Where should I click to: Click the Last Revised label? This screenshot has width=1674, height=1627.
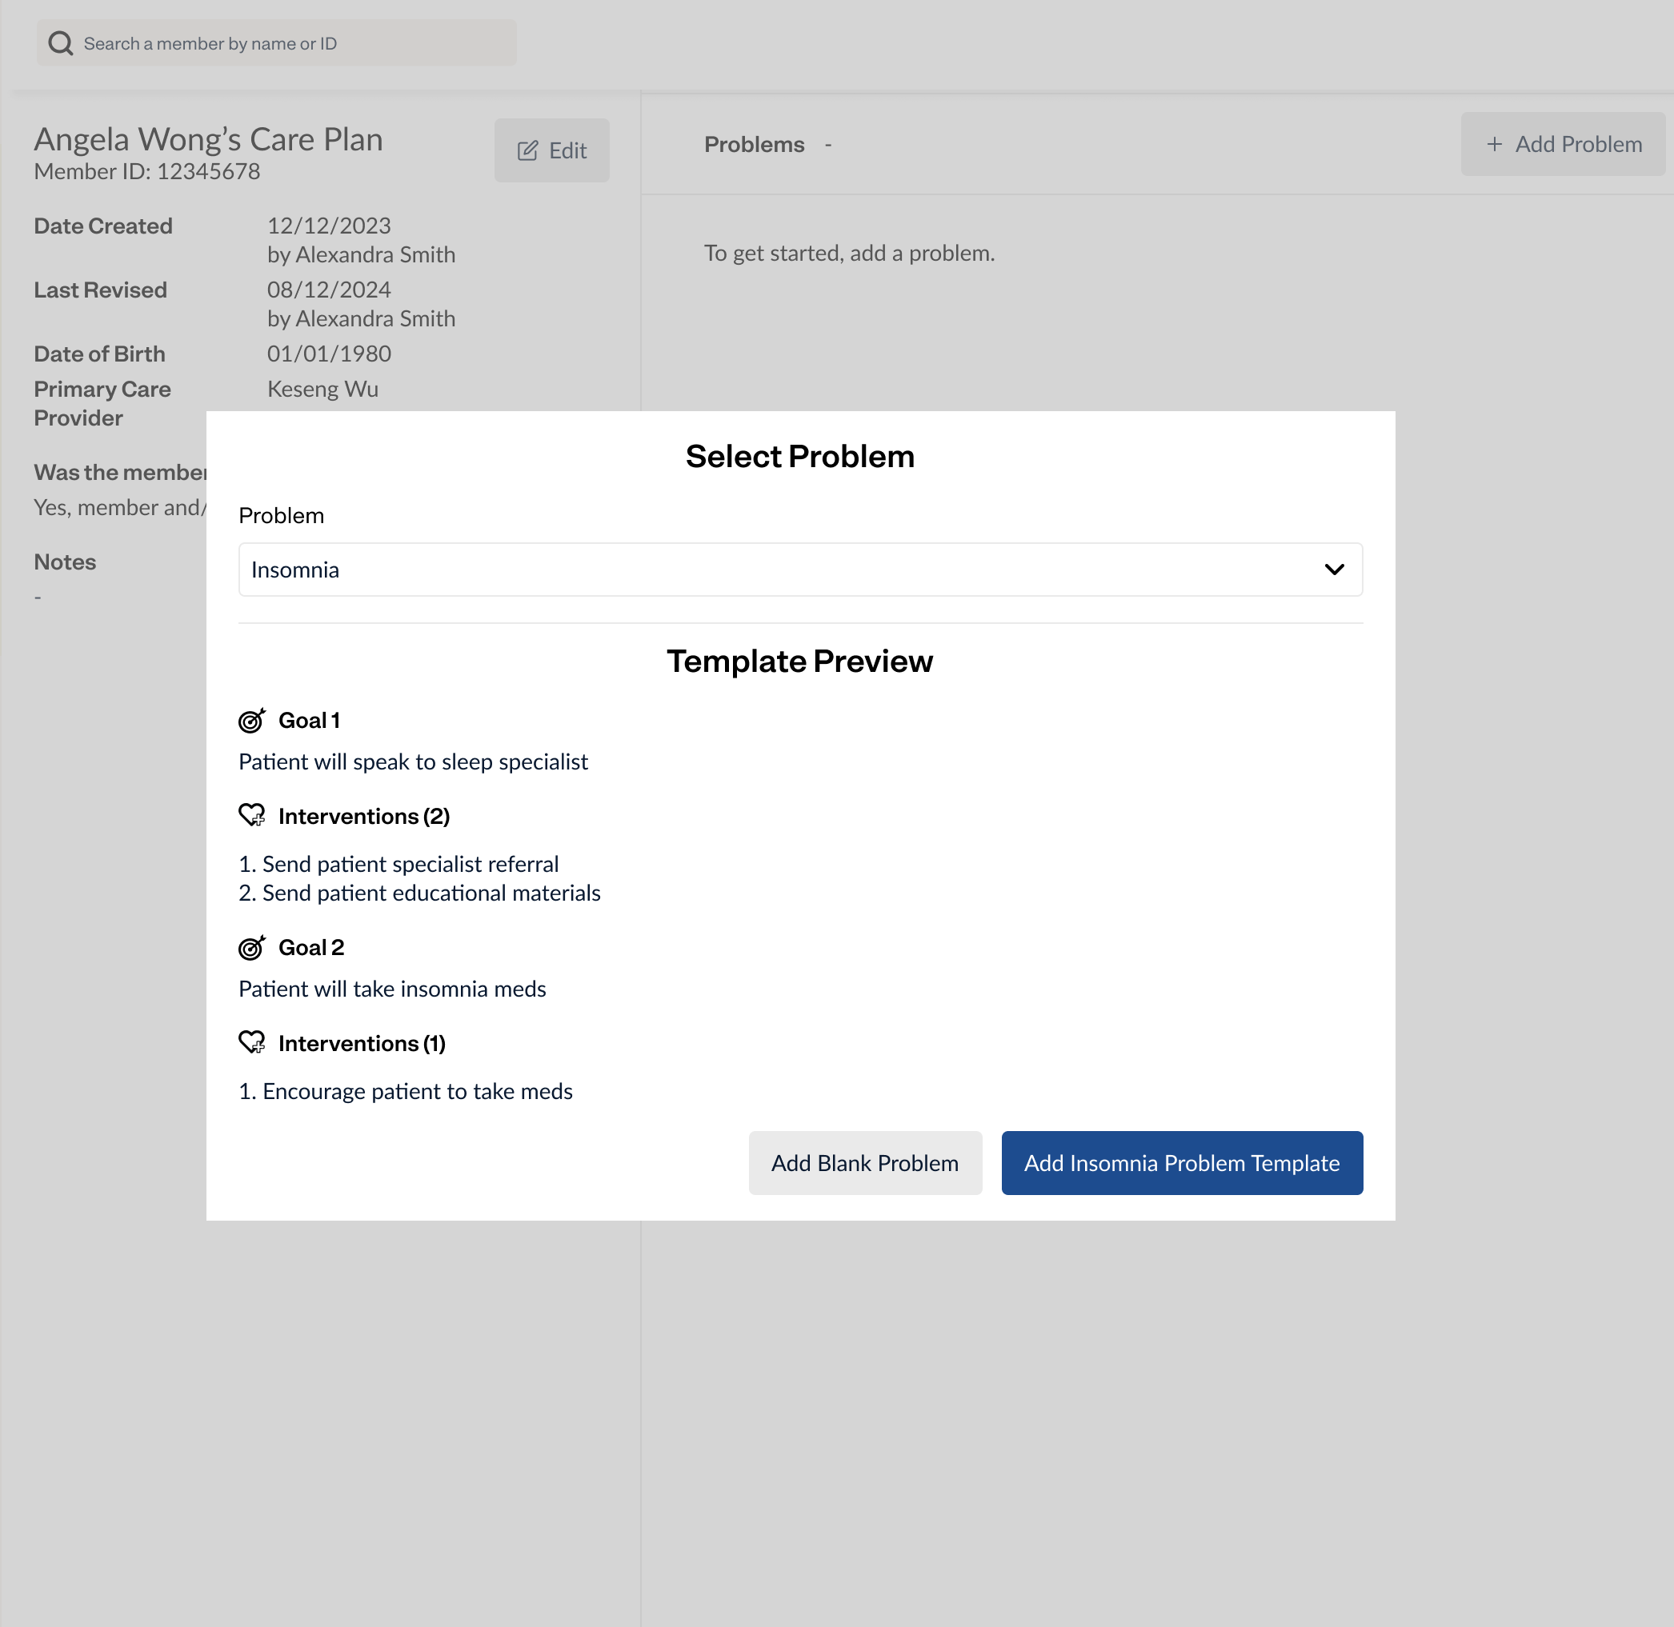point(101,290)
